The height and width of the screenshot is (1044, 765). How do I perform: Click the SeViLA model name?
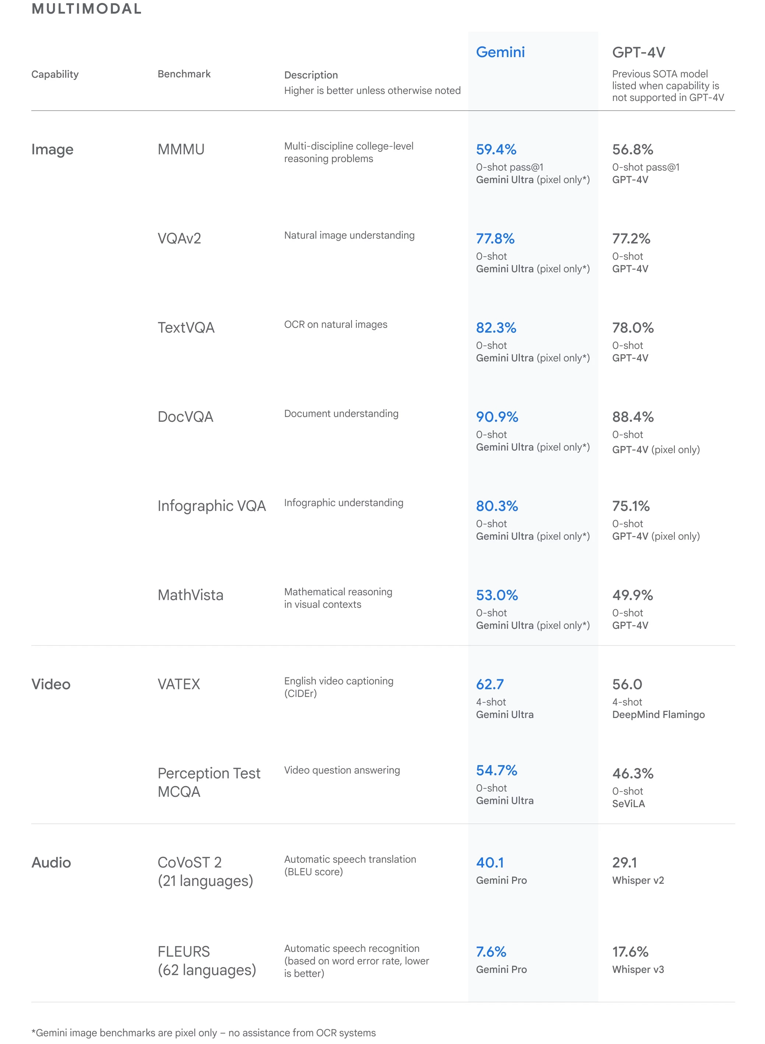tap(628, 803)
